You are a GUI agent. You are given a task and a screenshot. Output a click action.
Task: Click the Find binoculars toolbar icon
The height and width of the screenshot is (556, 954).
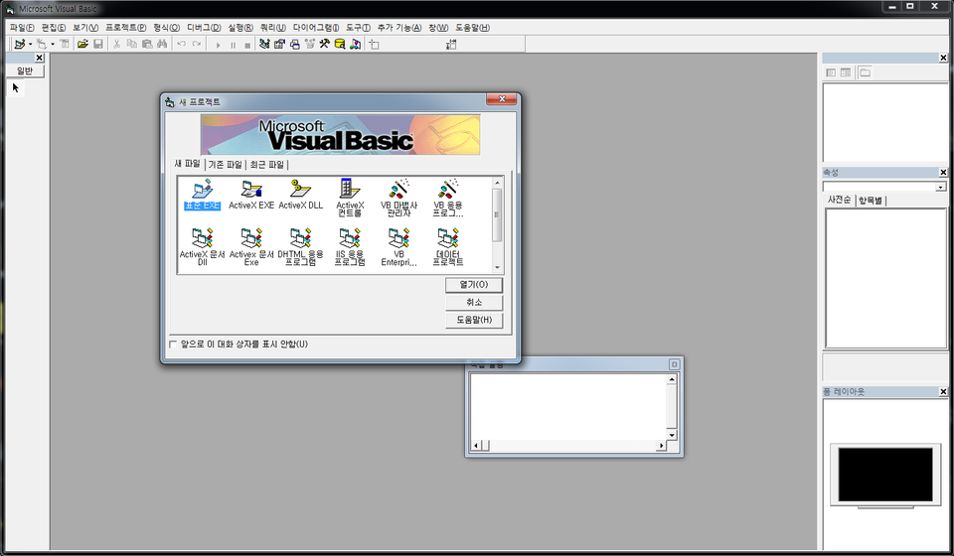(x=162, y=44)
